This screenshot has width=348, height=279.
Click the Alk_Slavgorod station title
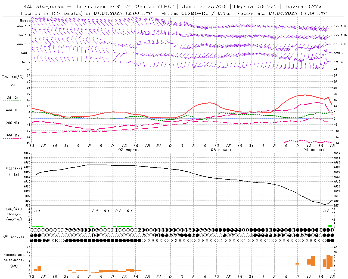(x=44, y=7)
